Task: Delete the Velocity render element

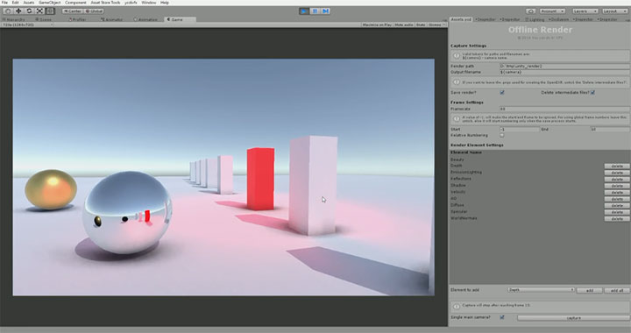Action: pos(617,192)
